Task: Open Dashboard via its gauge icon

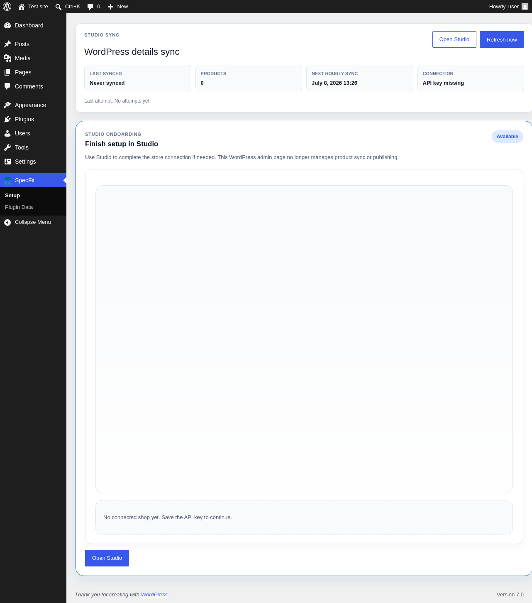Action: click(7, 25)
